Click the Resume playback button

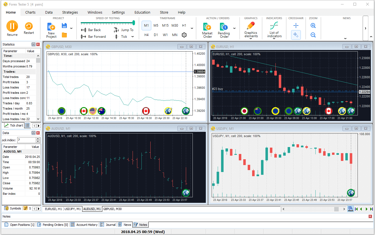12,26
